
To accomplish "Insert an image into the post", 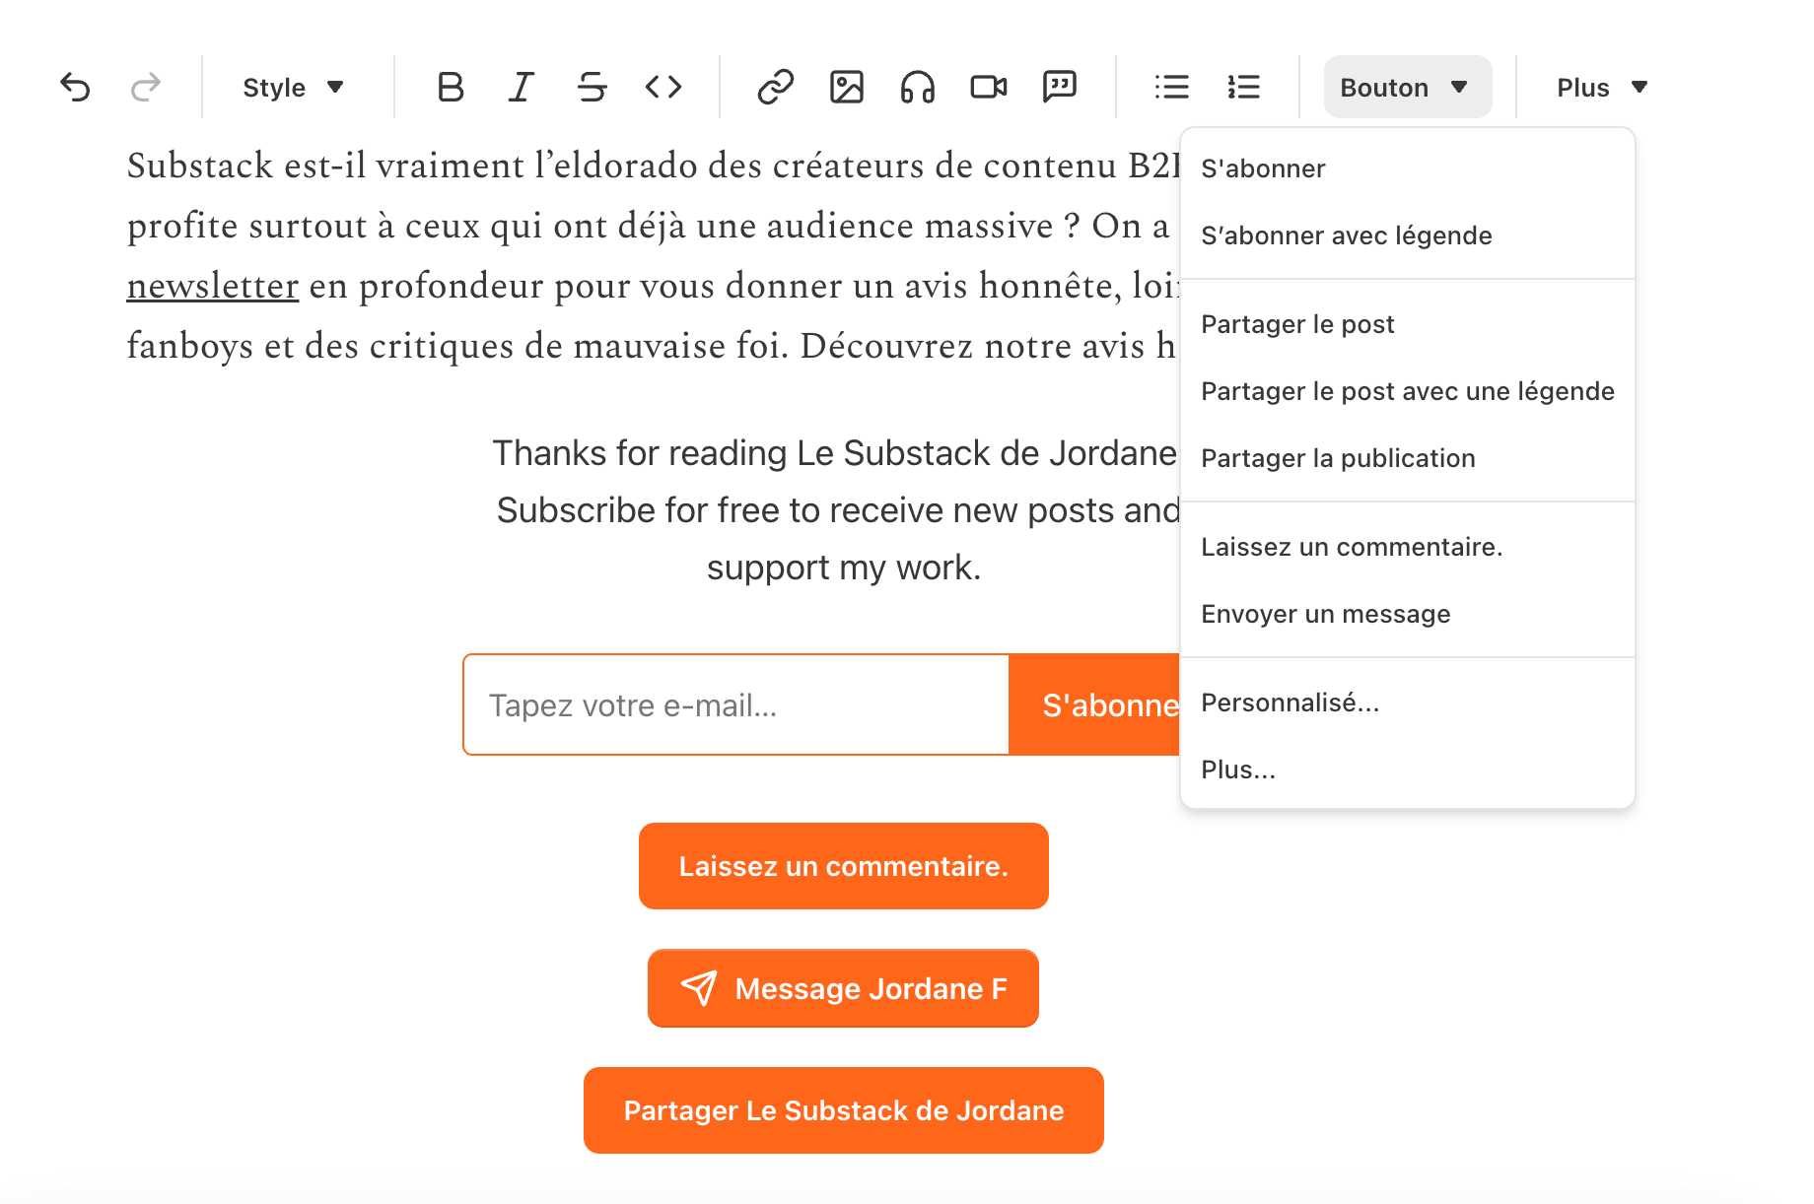I will pos(847,88).
